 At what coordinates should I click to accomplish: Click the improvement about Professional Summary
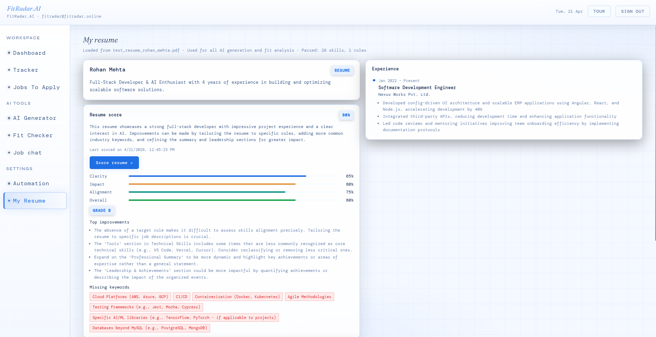tap(216, 261)
